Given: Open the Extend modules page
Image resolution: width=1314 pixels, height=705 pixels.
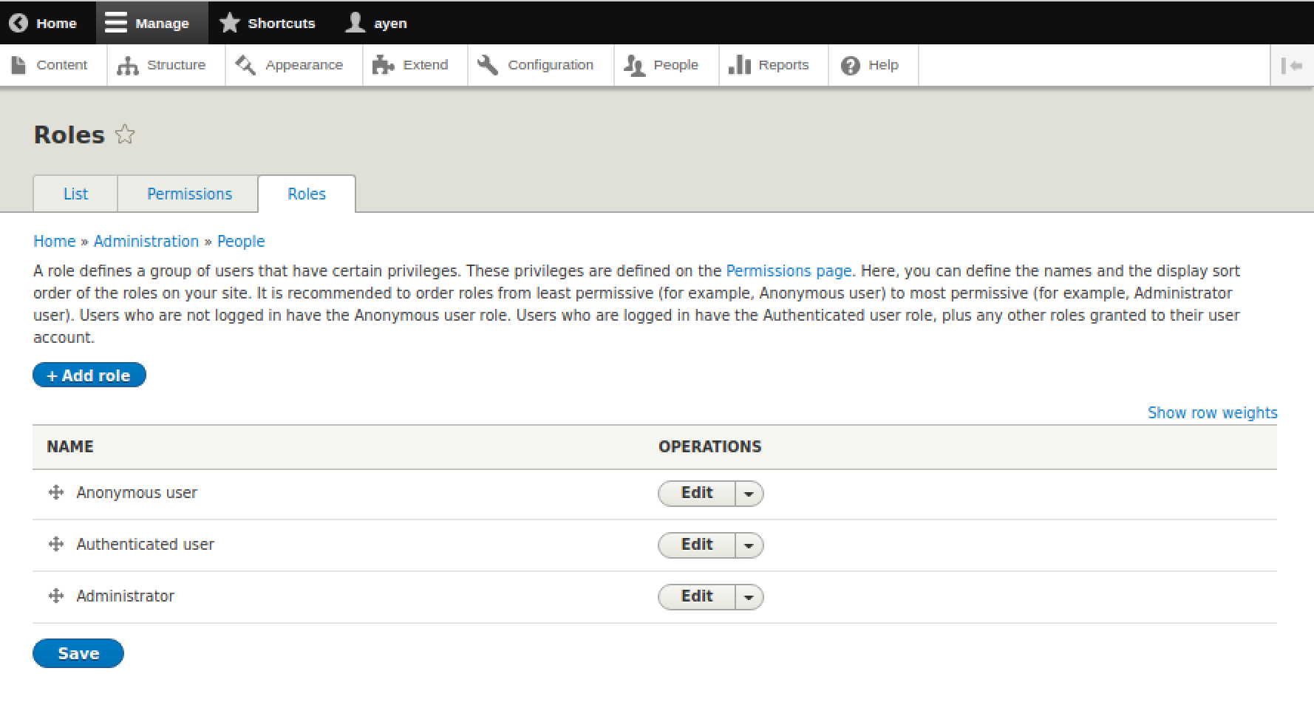Looking at the screenshot, I should 411,65.
